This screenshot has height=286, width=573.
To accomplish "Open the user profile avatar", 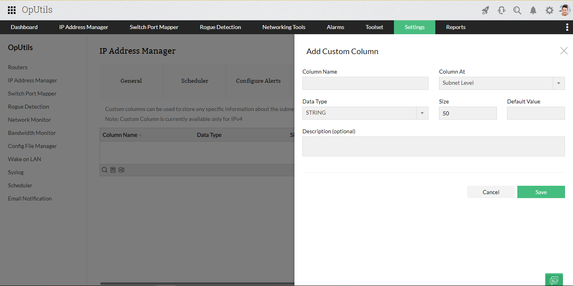I will 565,10.
